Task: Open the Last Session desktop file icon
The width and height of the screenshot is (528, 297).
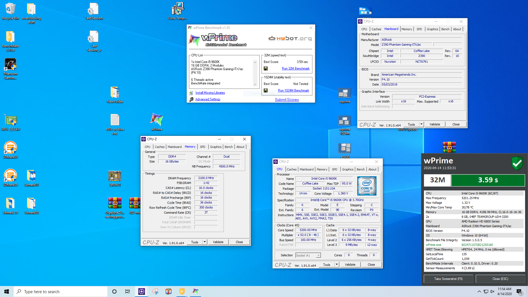Action: click(94, 11)
